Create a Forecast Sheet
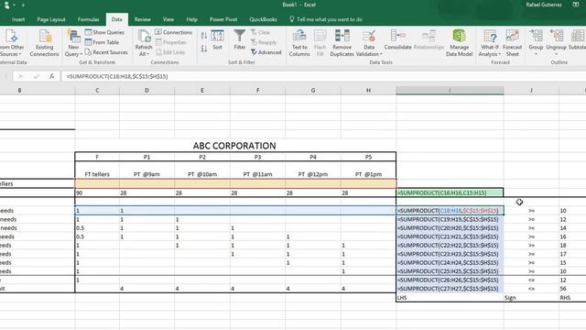 click(513, 43)
